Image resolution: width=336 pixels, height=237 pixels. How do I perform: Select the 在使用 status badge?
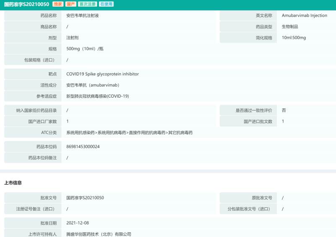[x=106, y=4]
